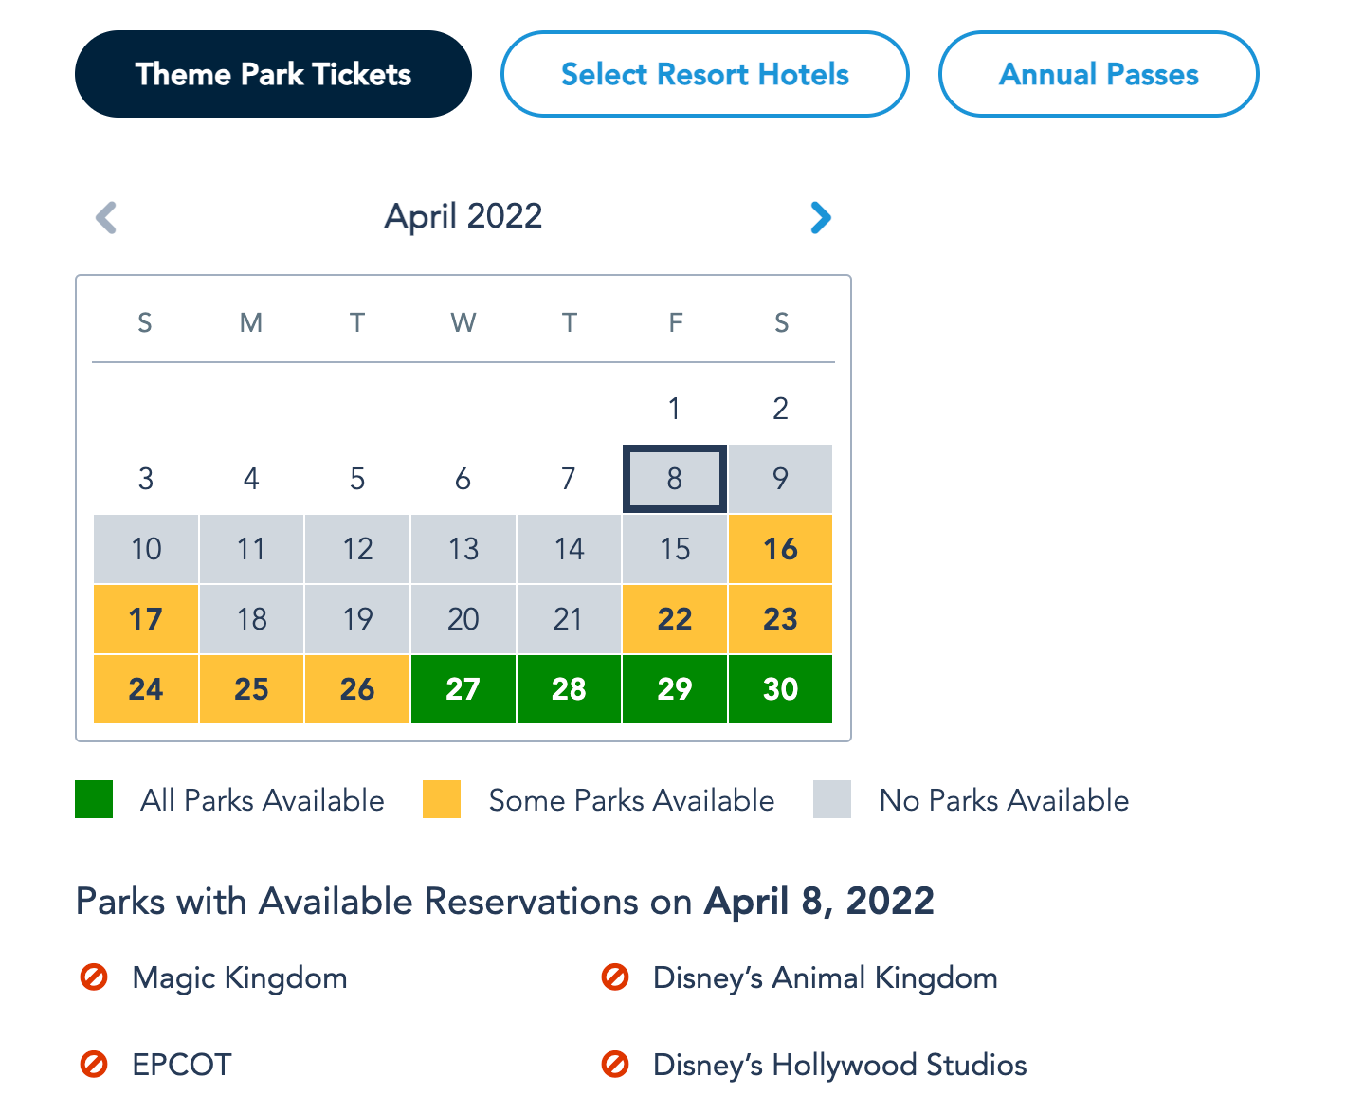
Task: Go to previous month with left chevron
Action: point(106,217)
